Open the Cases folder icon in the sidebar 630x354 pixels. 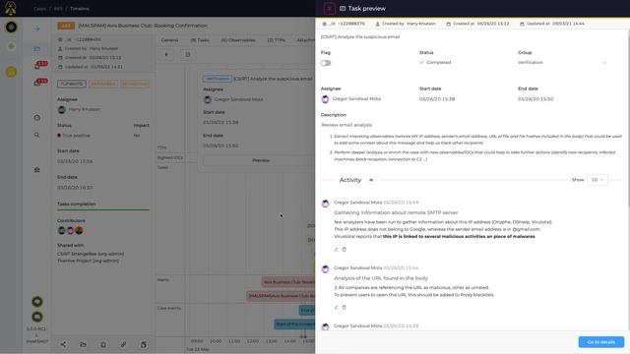click(37, 48)
